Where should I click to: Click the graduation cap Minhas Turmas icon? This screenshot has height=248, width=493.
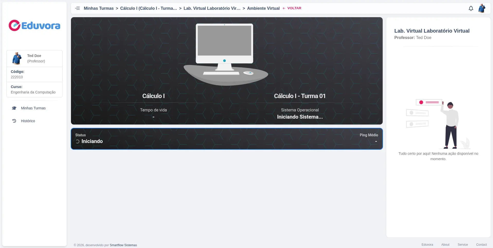pos(14,108)
